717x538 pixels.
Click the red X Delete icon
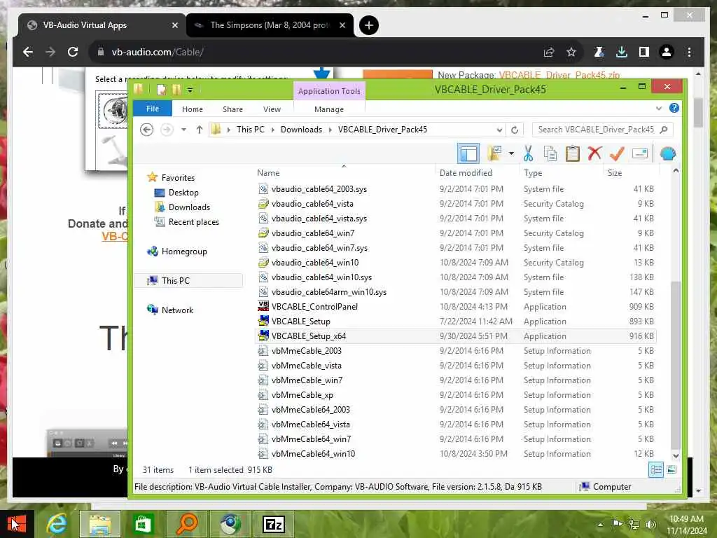click(594, 153)
